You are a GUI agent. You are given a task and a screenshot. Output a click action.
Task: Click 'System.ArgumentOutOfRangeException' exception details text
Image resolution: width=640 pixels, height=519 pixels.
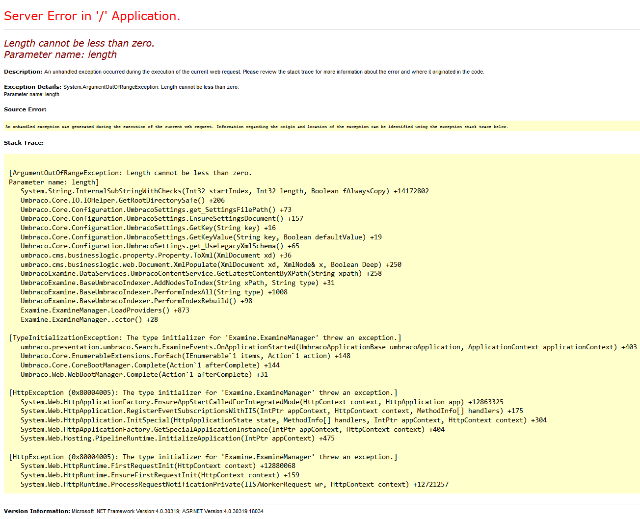click(x=151, y=87)
